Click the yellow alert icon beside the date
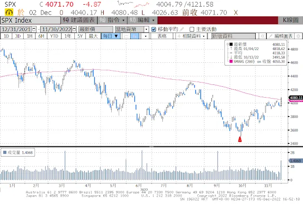 tap(9, 13)
